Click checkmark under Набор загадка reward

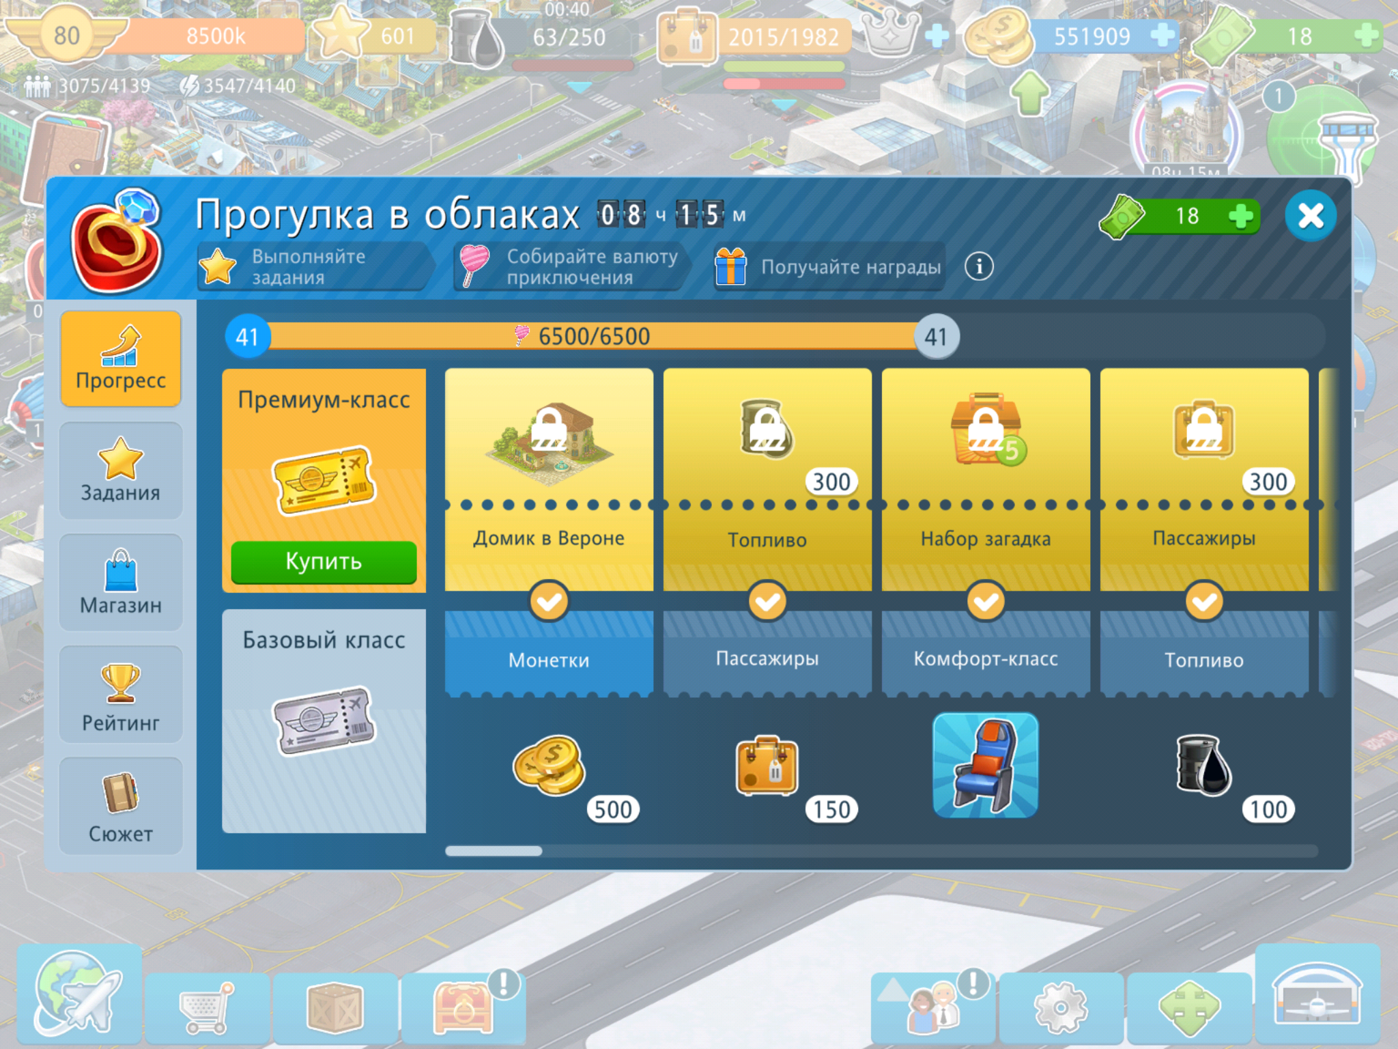point(986,602)
